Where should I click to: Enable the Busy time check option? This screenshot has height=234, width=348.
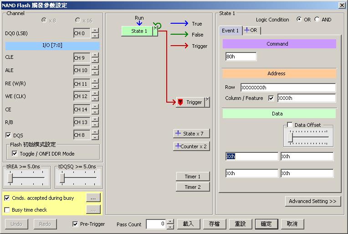point(7,210)
